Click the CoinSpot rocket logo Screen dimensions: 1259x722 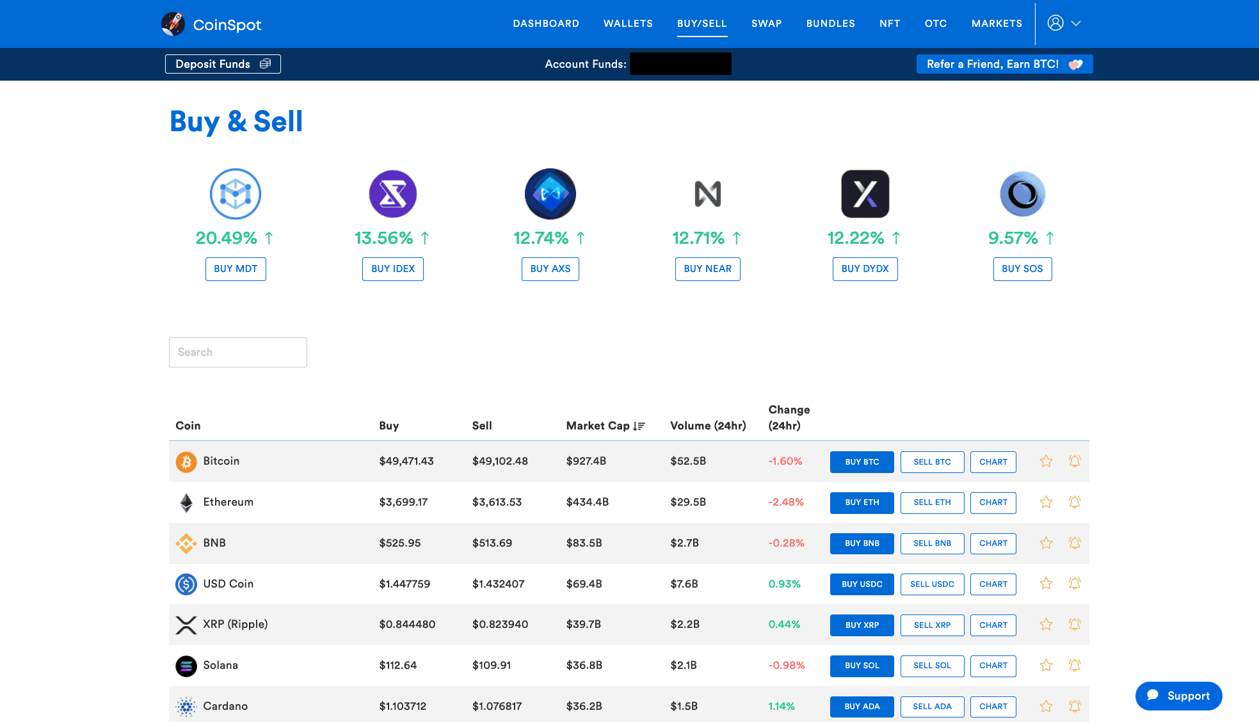click(173, 24)
